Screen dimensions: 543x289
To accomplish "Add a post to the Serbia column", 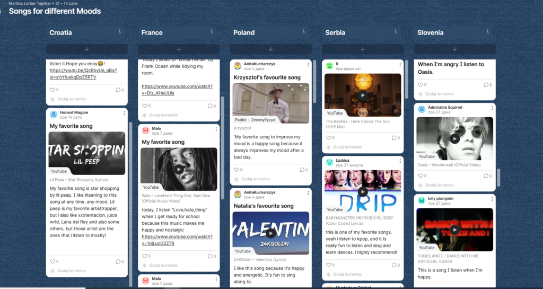I will click(363, 49).
